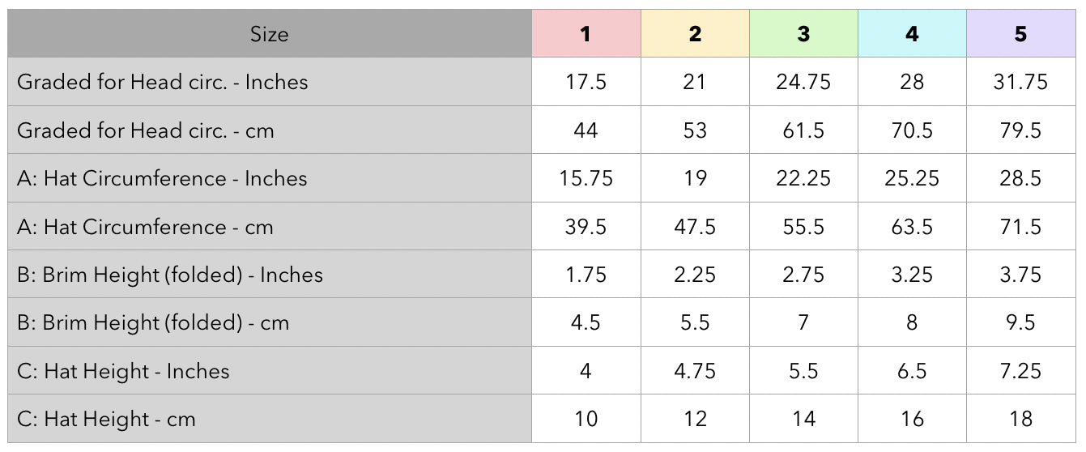The height and width of the screenshot is (452, 1086).
Task: Click the 79.5 cm cell for size 5
Action: tap(1020, 130)
